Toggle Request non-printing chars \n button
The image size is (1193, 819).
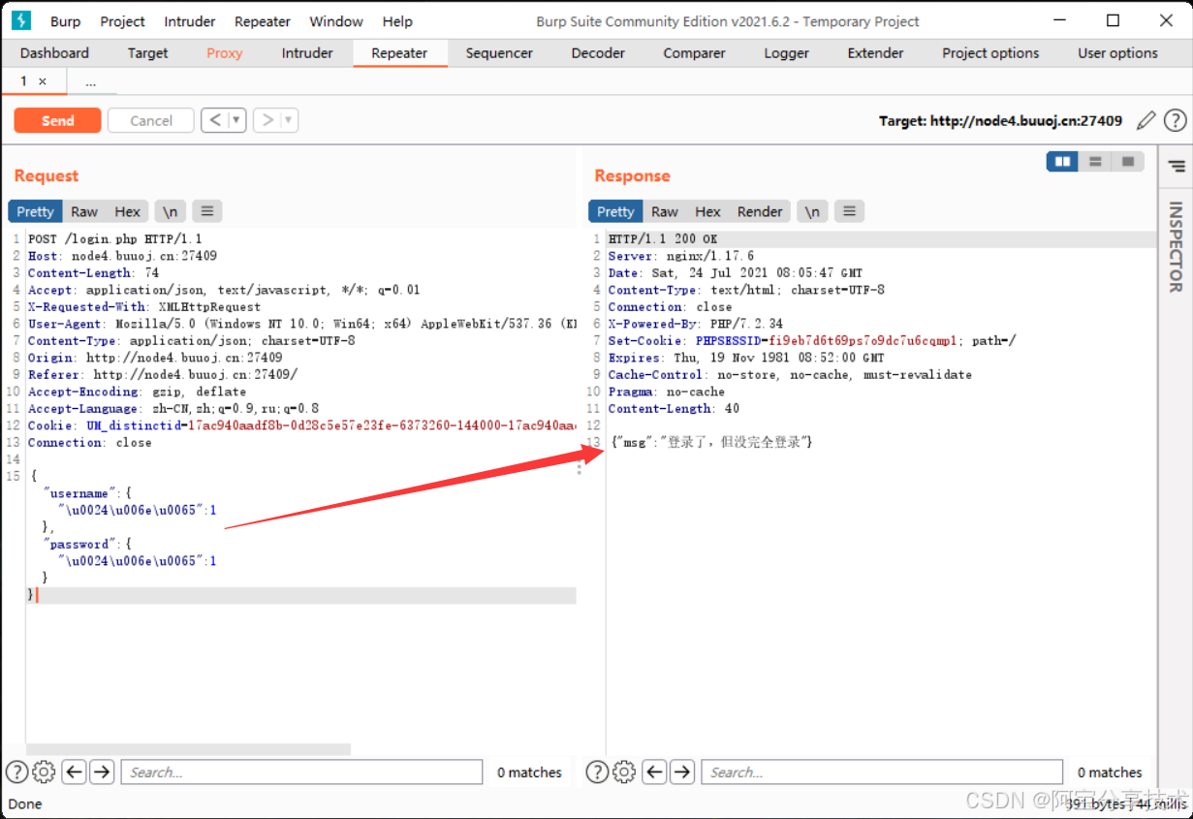coord(170,211)
